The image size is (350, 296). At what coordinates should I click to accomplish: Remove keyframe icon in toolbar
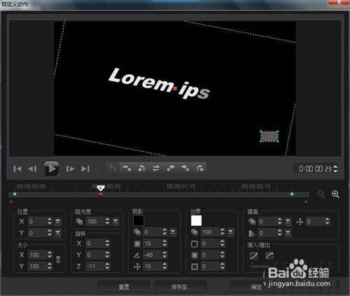click(x=127, y=168)
